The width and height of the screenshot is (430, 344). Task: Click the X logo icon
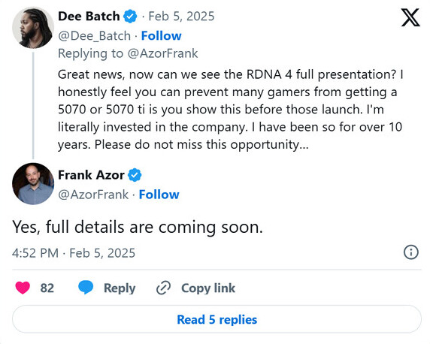coord(410,17)
